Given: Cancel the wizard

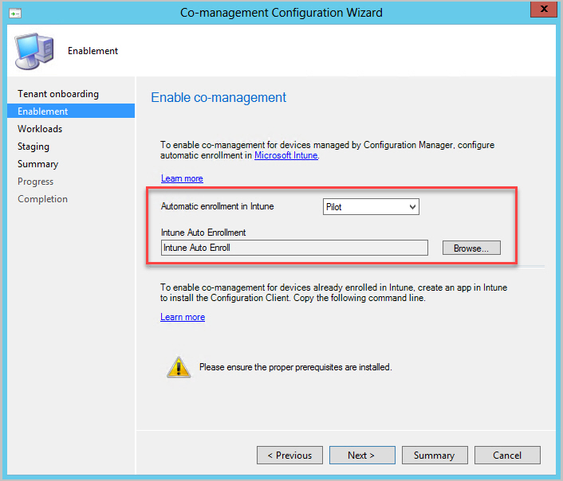Looking at the screenshot, I should pos(507,456).
